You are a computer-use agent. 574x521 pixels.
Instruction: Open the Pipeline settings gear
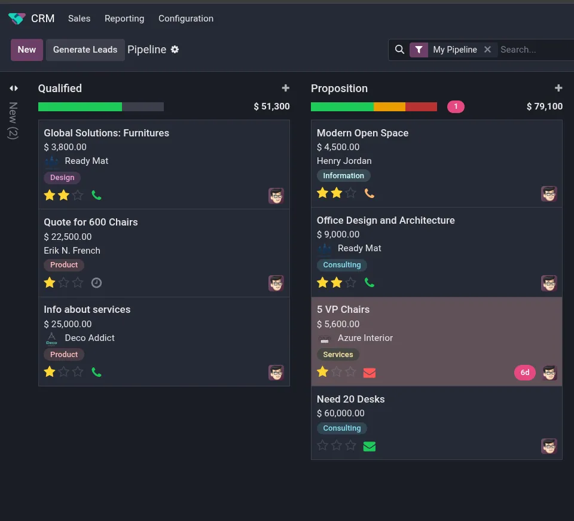click(x=175, y=50)
